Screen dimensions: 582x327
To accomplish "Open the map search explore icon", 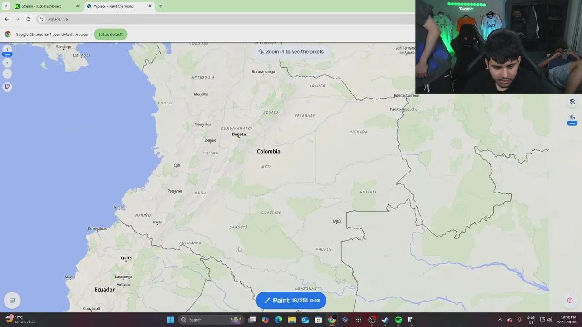I will click(572, 102).
